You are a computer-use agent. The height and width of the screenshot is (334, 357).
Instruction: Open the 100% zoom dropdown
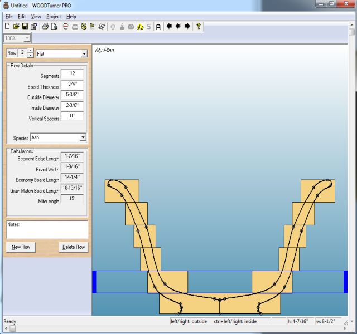[x=26, y=38]
